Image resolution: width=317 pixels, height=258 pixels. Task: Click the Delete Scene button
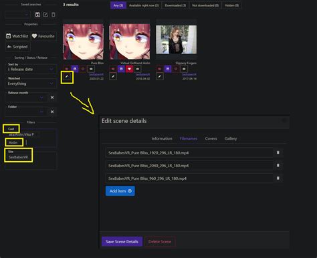click(160, 241)
